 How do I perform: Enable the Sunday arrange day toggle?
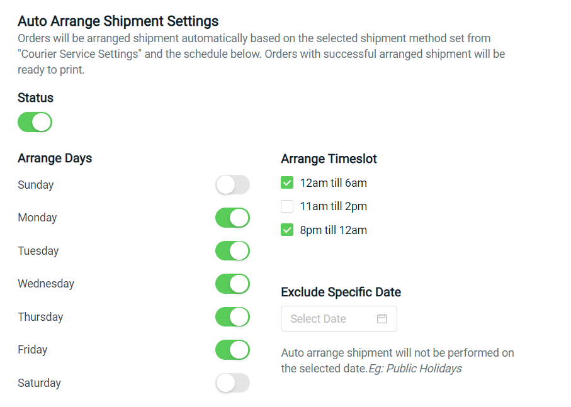click(x=232, y=185)
